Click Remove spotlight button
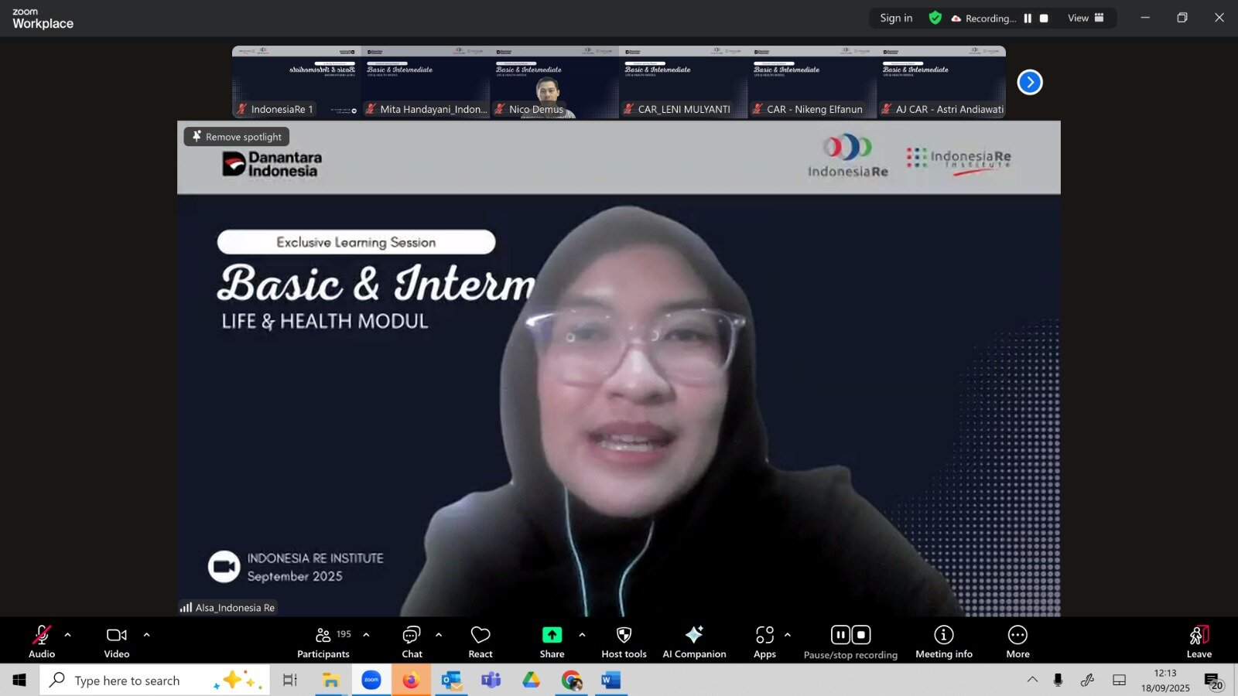This screenshot has width=1238, height=696. (237, 137)
